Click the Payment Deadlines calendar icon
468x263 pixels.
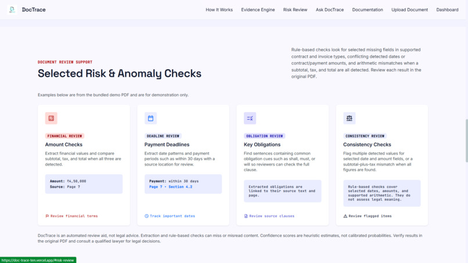click(150, 118)
